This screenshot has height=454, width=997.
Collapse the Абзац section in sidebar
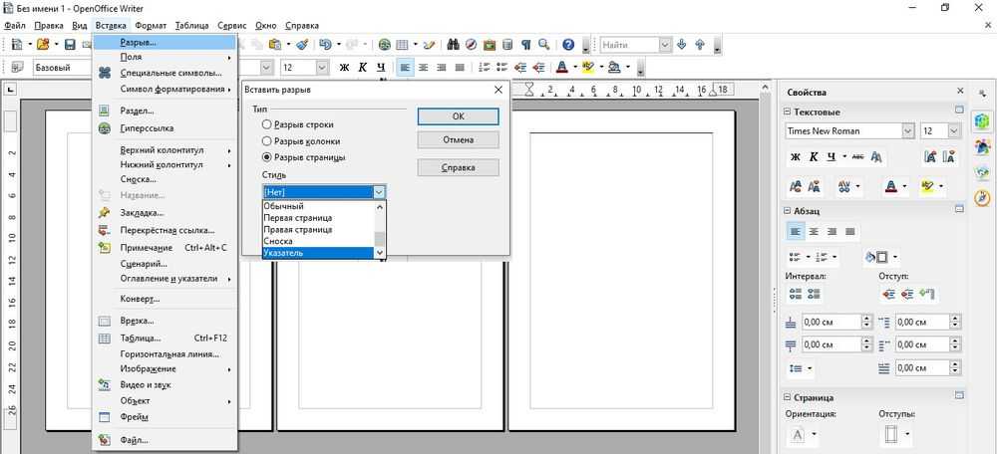[787, 211]
